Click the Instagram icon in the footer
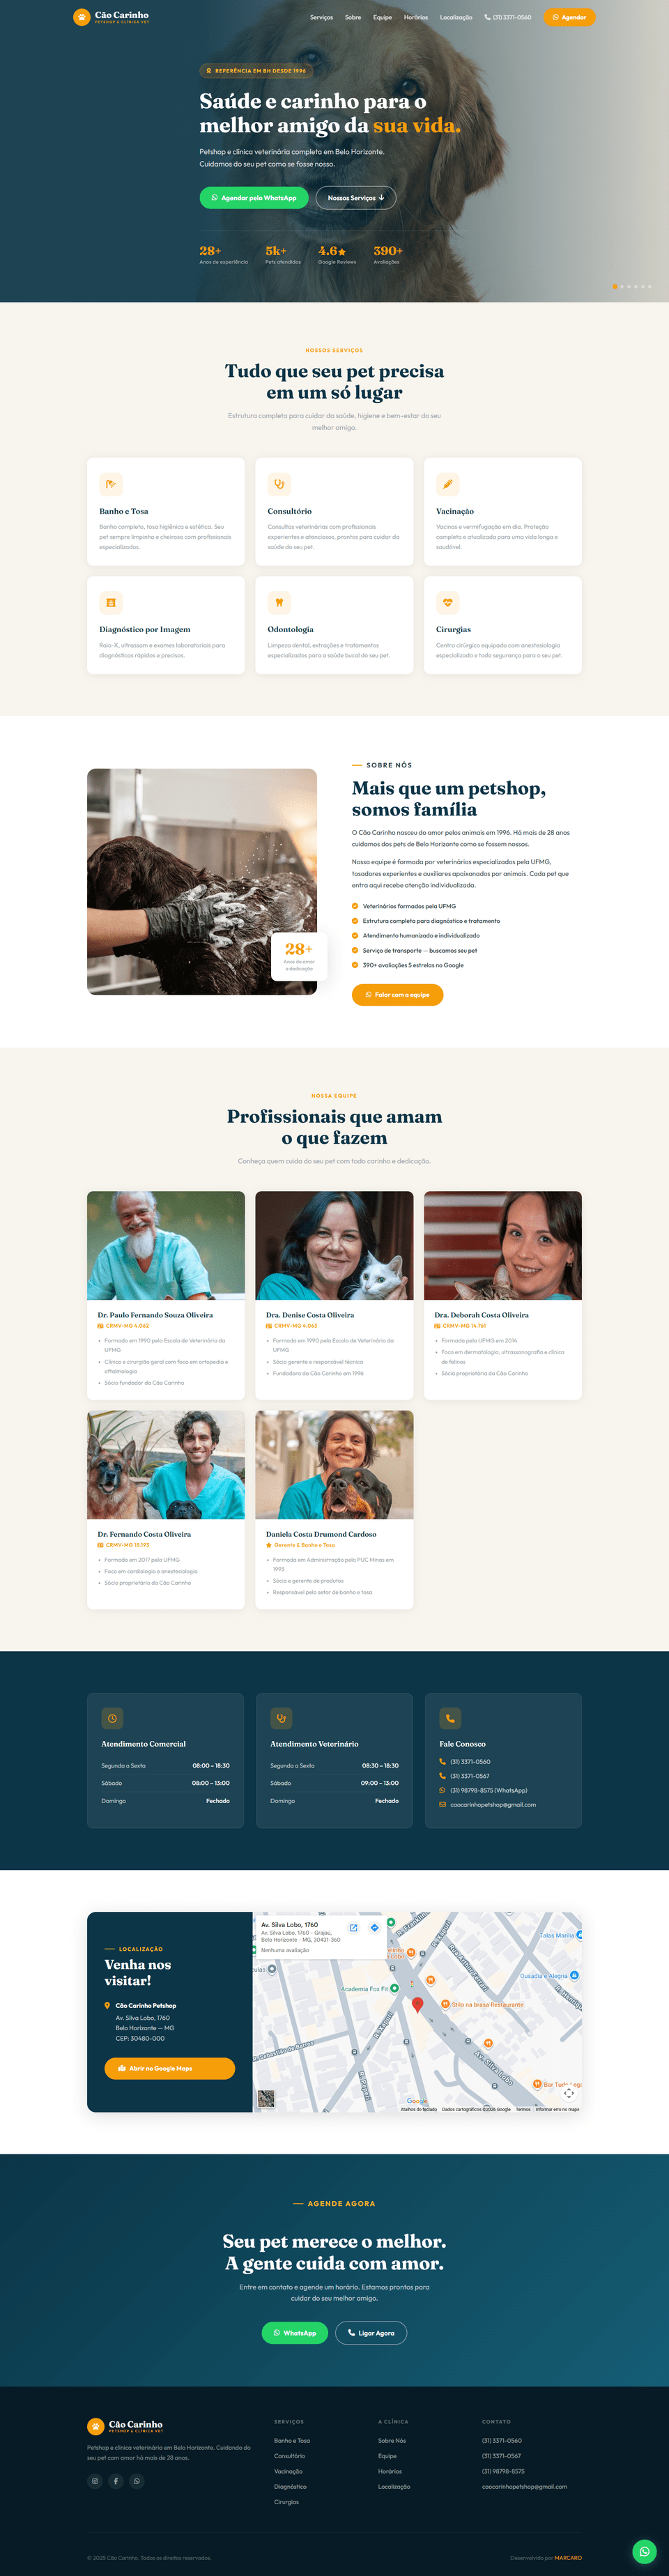 pyautogui.click(x=95, y=2481)
